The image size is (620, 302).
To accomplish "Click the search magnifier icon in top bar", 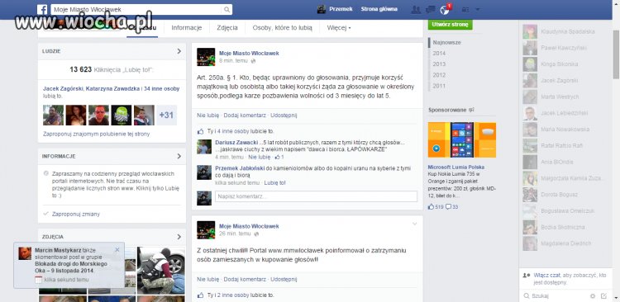I will [227, 9].
